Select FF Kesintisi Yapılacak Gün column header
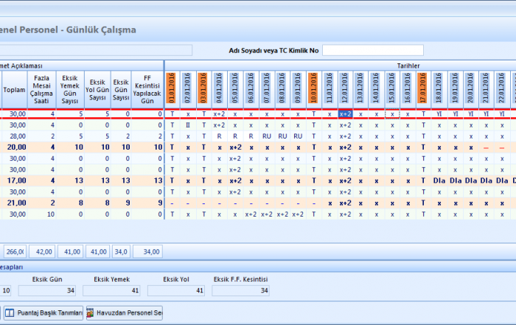Viewport: 516px width, 325px height. tap(147, 89)
